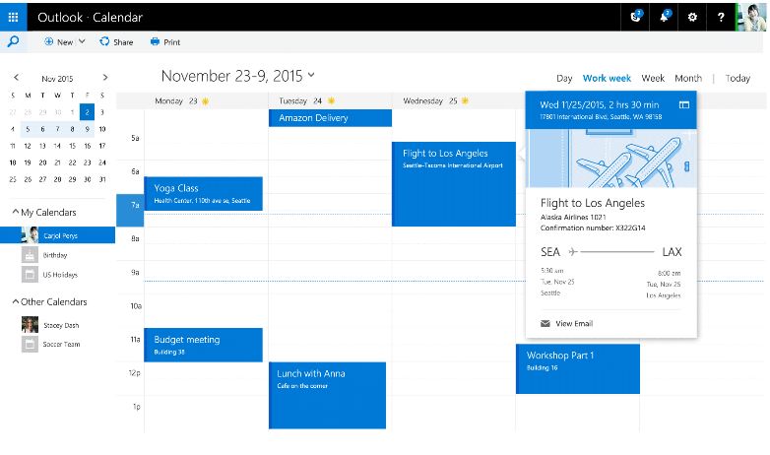Select date 17 in mini calendar
Screen dimensions: 770x455
click(x=102, y=146)
